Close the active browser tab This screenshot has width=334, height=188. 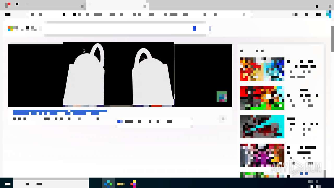145,6
